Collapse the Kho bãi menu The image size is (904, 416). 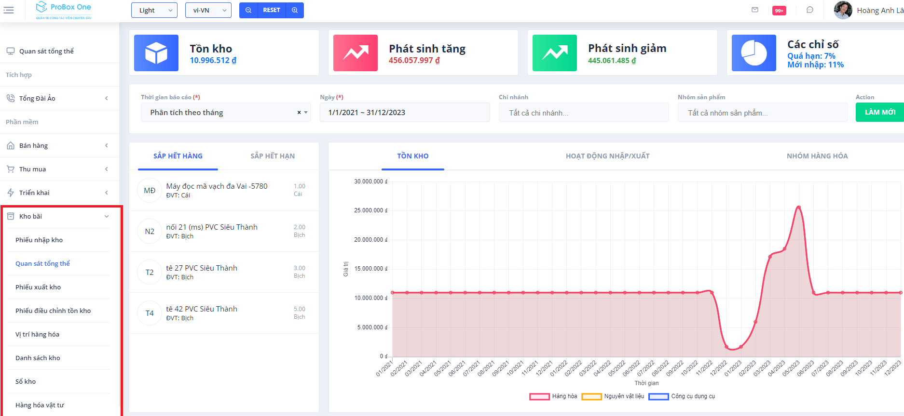click(59, 216)
